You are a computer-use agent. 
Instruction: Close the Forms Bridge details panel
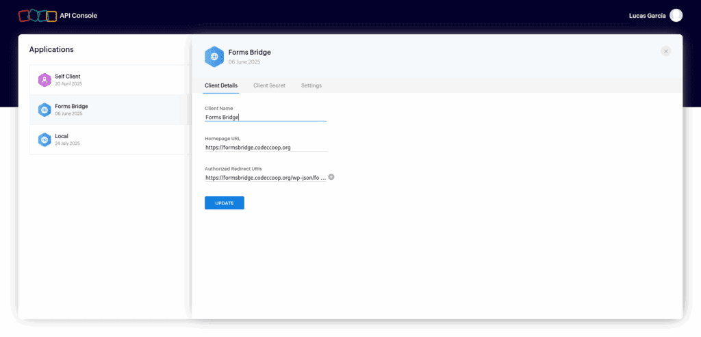(665, 51)
